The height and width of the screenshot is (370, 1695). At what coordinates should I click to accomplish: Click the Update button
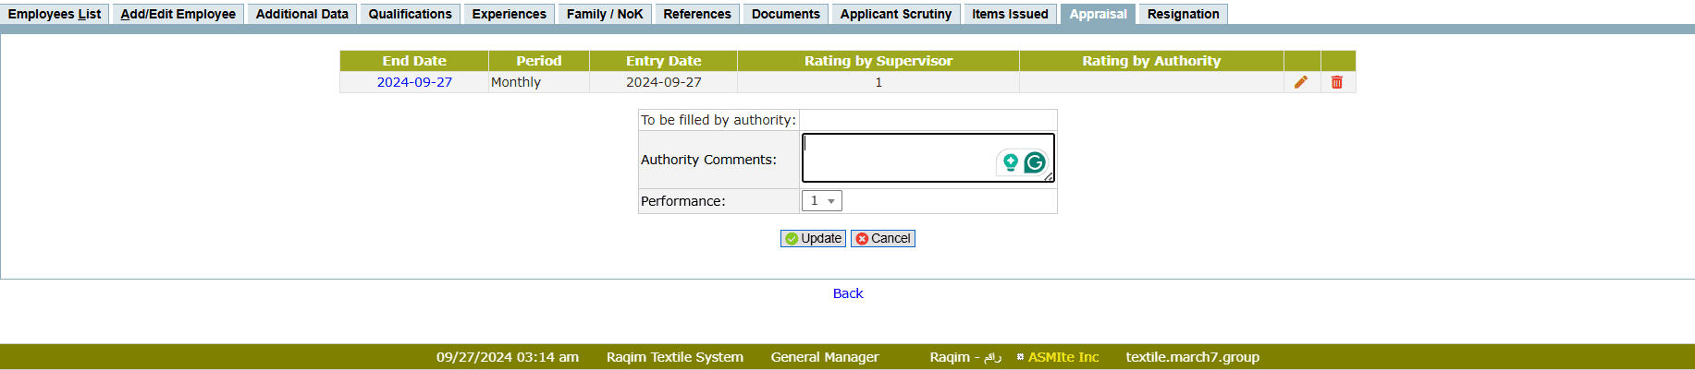click(x=813, y=238)
